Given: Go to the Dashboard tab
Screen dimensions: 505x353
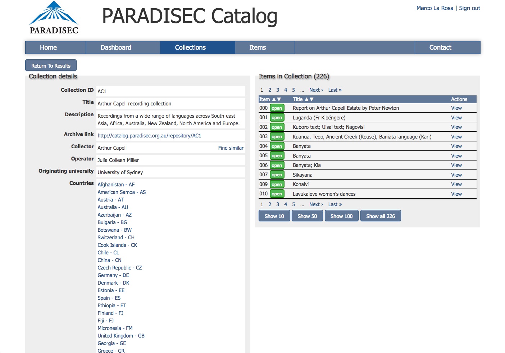Looking at the screenshot, I should (x=123, y=47).
